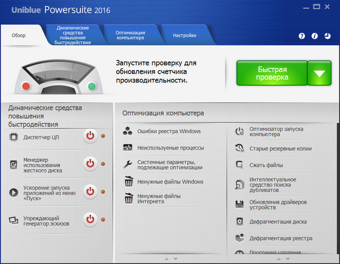Toggle the Диспетчер ЦП power switch
The image size is (340, 264).
pos(90,136)
